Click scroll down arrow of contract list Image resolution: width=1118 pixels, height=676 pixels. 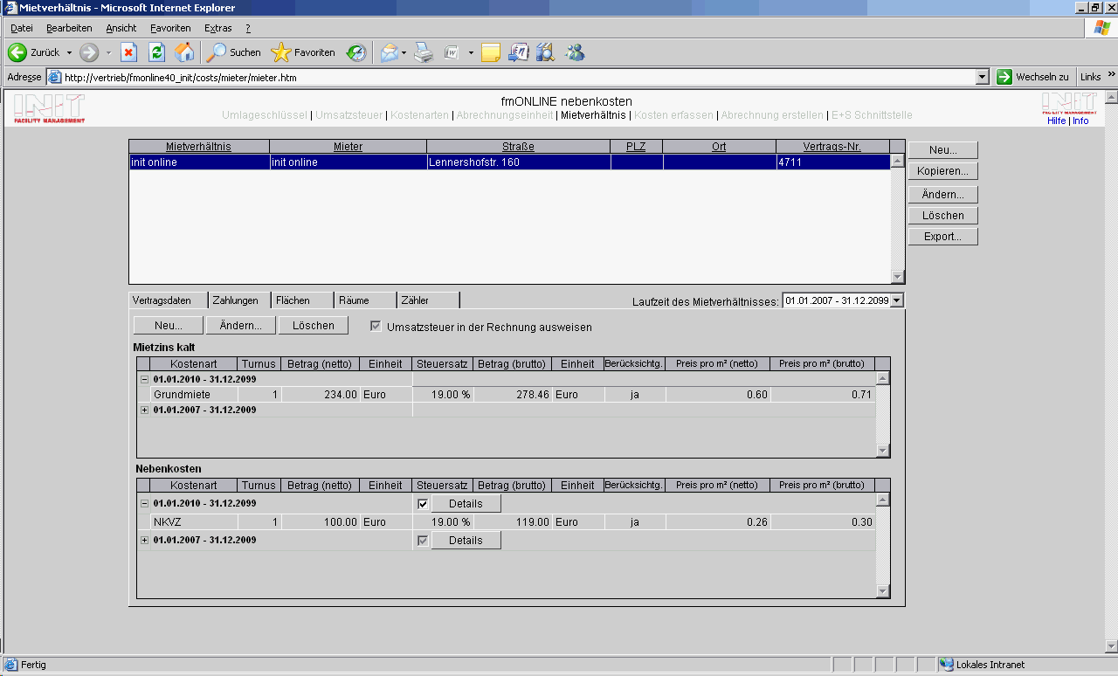click(x=897, y=277)
